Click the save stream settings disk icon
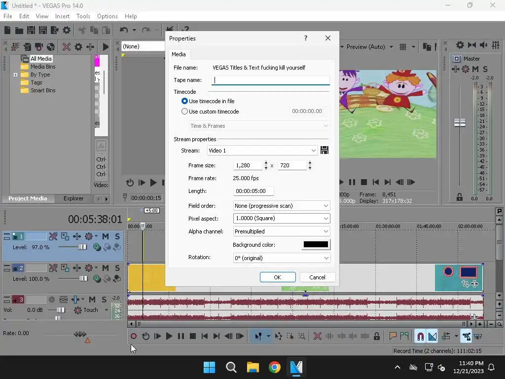505x379 pixels. (x=325, y=150)
